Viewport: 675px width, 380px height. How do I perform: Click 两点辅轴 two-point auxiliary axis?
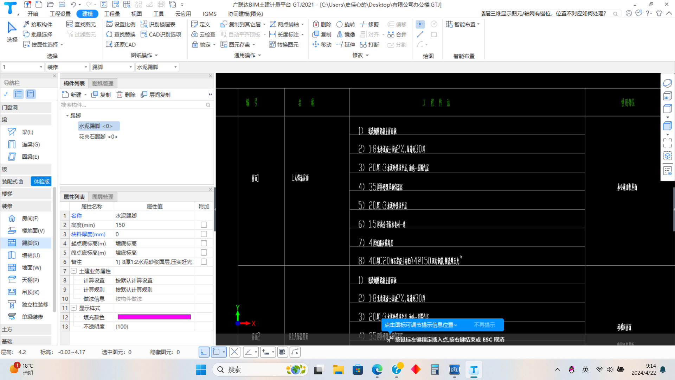284,24
